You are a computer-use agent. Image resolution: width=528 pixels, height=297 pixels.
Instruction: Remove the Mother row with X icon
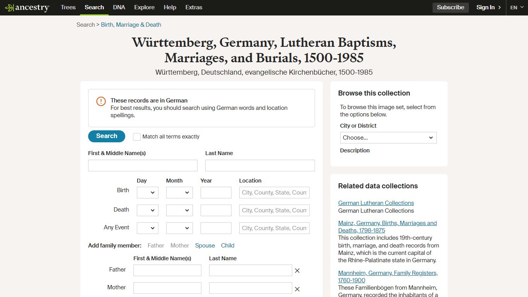tap(297, 289)
